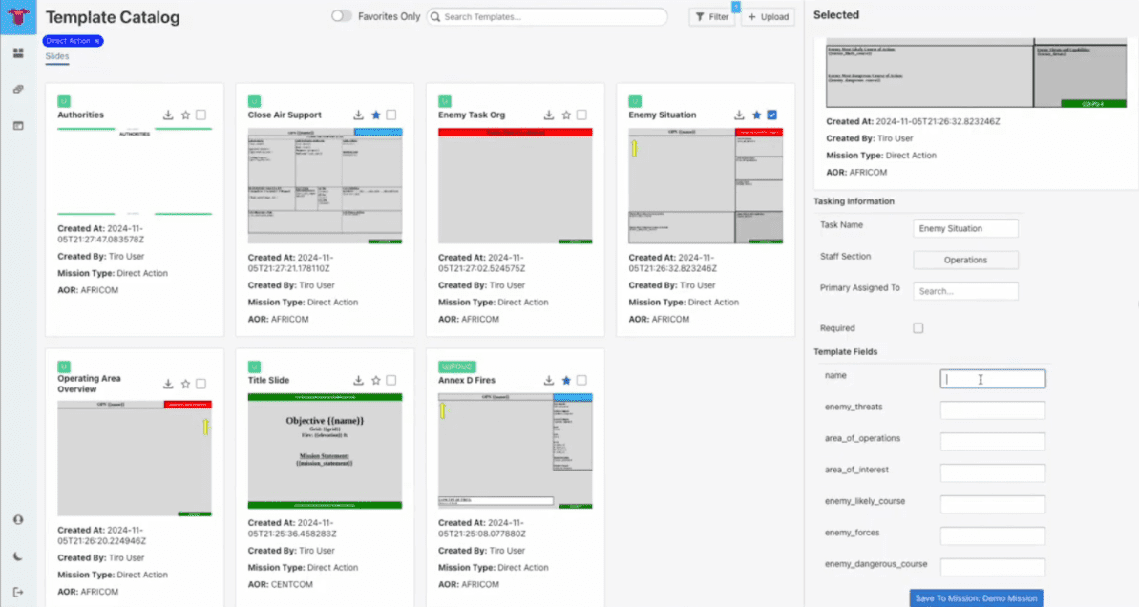Uncheck the Enemy Situation selection checkbox
Screen dimensions: 1139x607
point(772,115)
